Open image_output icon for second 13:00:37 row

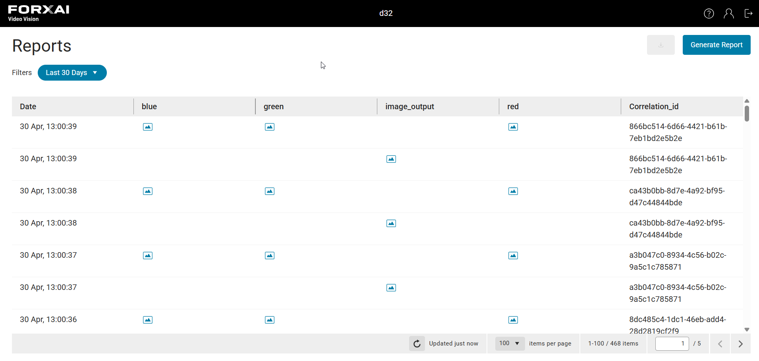[x=391, y=288]
